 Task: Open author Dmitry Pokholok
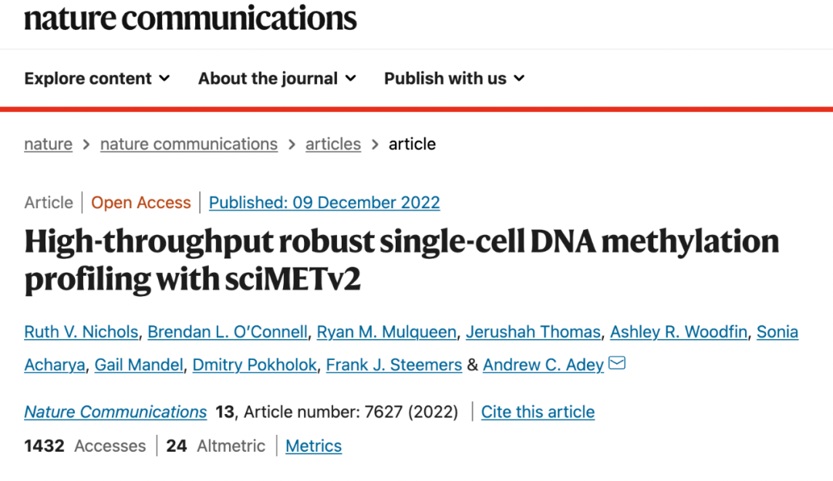pos(255,365)
